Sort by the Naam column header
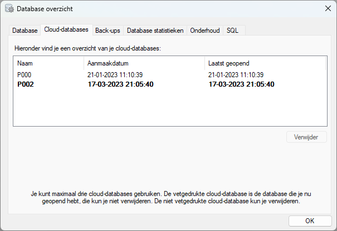Image resolution: width=337 pixels, height=231 pixels. tap(48, 63)
